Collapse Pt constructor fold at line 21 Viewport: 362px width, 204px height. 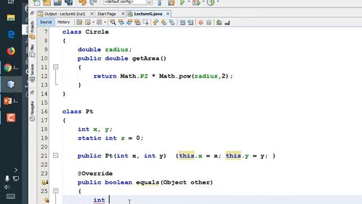55,155
